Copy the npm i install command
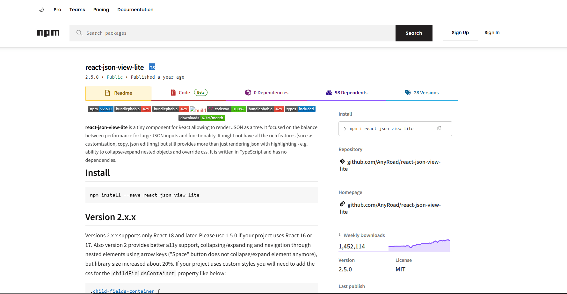 tap(439, 128)
